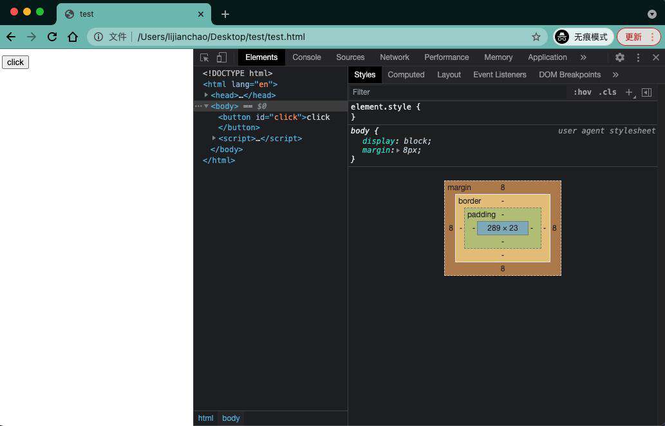Show more DevTools tabs chevron
This screenshot has width=665, height=426.
[584, 57]
